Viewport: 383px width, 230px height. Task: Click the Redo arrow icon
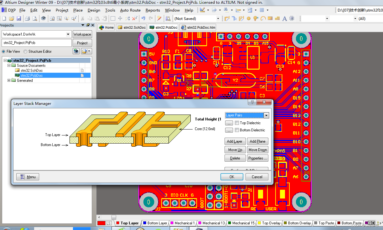pos(151,18)
